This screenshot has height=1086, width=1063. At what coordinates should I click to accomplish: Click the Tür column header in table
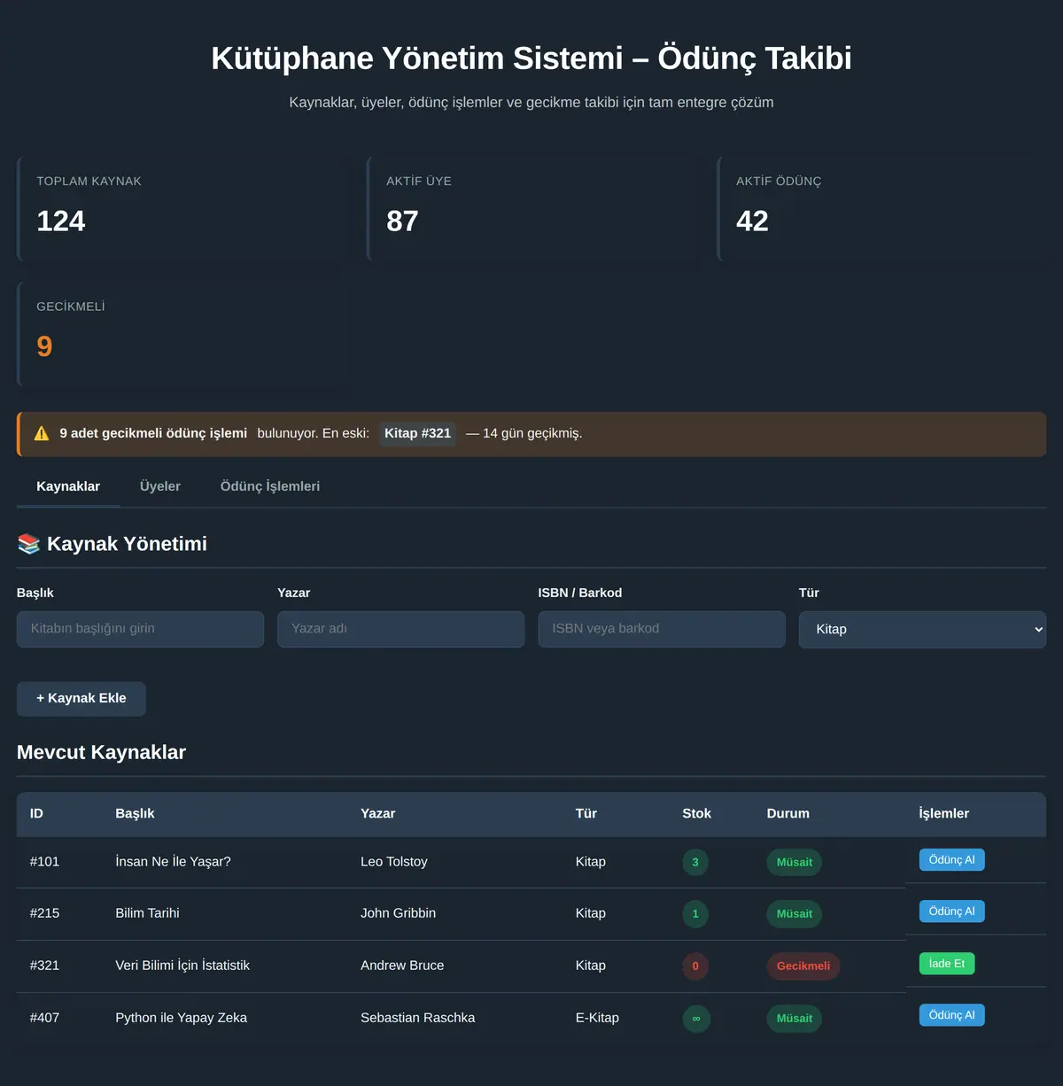pos(586,813)
